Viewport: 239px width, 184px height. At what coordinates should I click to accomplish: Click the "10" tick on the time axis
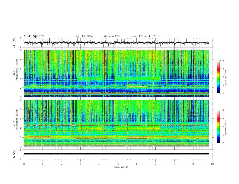coord(212,164)
